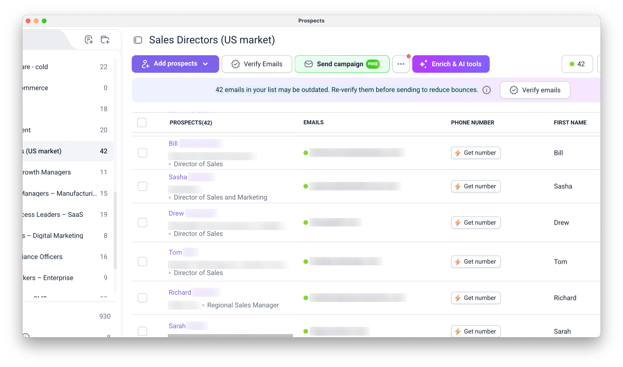Click the add-person icon on Add prospects

pos(146,64)
